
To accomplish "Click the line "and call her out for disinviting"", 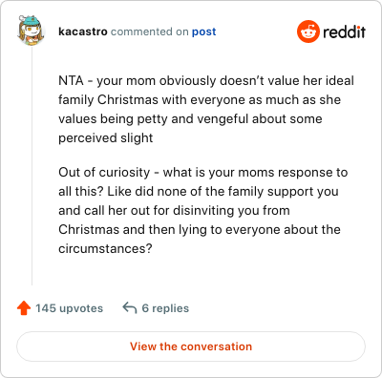I will coord(174,210).
